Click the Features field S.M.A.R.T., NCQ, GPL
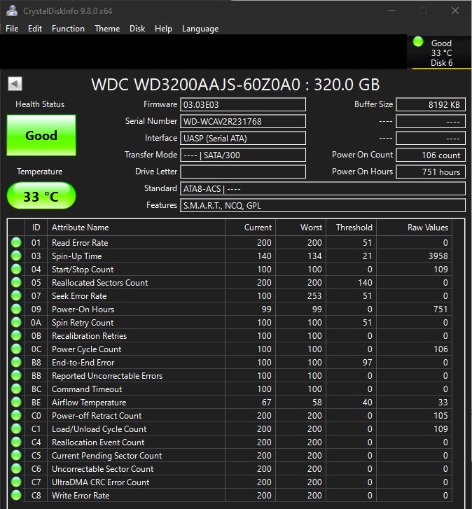 coord(323,205)
